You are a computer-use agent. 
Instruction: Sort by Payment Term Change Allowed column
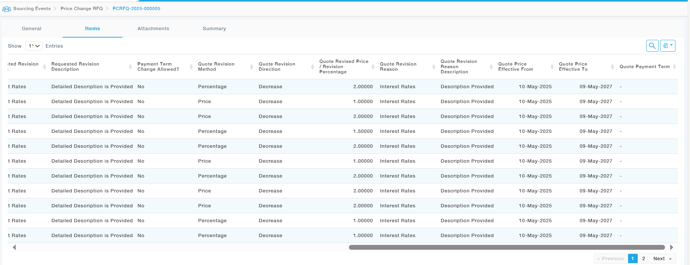pos(158,67)
